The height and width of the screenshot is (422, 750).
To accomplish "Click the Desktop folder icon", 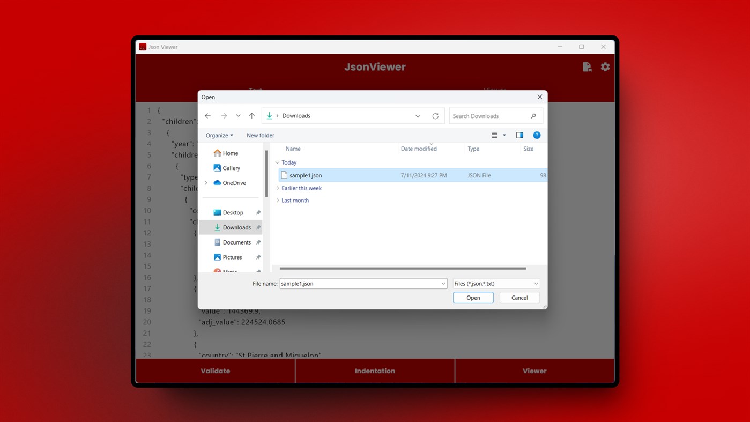I will click(217, 212).
